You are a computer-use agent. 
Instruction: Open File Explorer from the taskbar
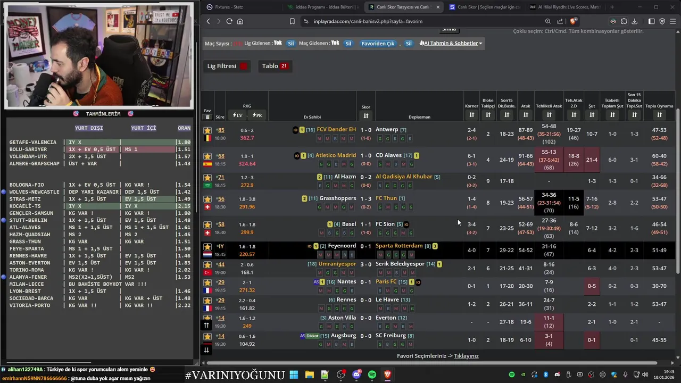(x=309, y=375)
